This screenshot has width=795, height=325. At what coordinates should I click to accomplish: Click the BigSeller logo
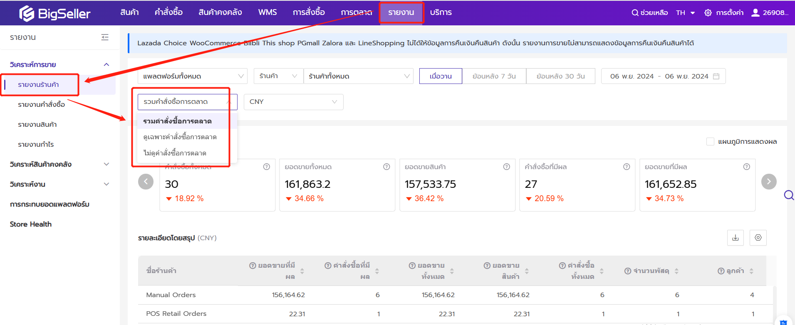tap(54, 13)
